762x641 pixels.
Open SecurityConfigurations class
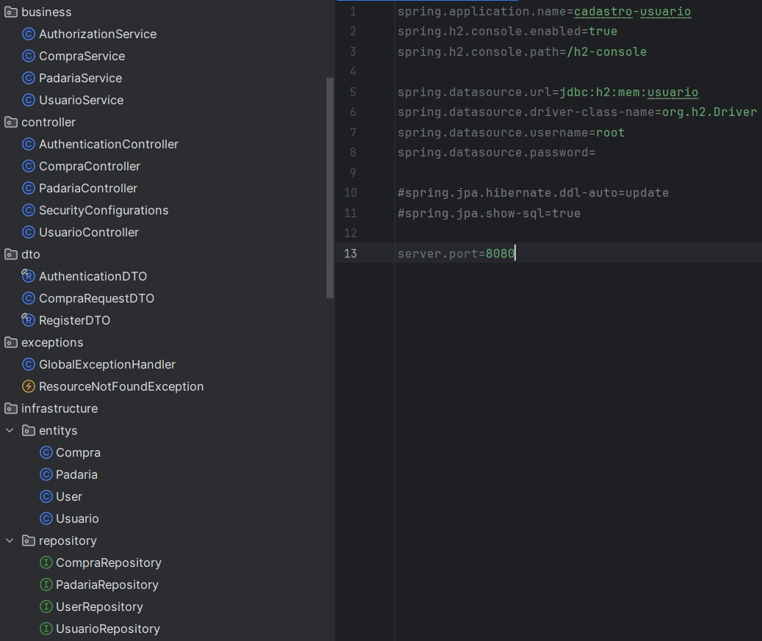pyautogui.click(x=104, y=210)
